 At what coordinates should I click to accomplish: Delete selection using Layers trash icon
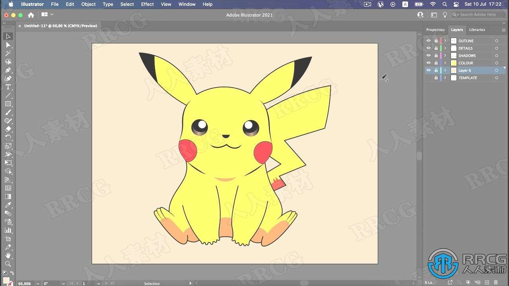(x=496, y=282)
